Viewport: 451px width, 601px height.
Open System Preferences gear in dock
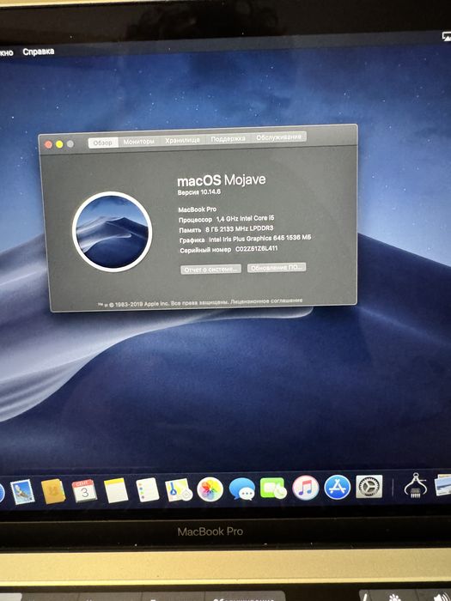pyautogui.click(x=369, y=487)
